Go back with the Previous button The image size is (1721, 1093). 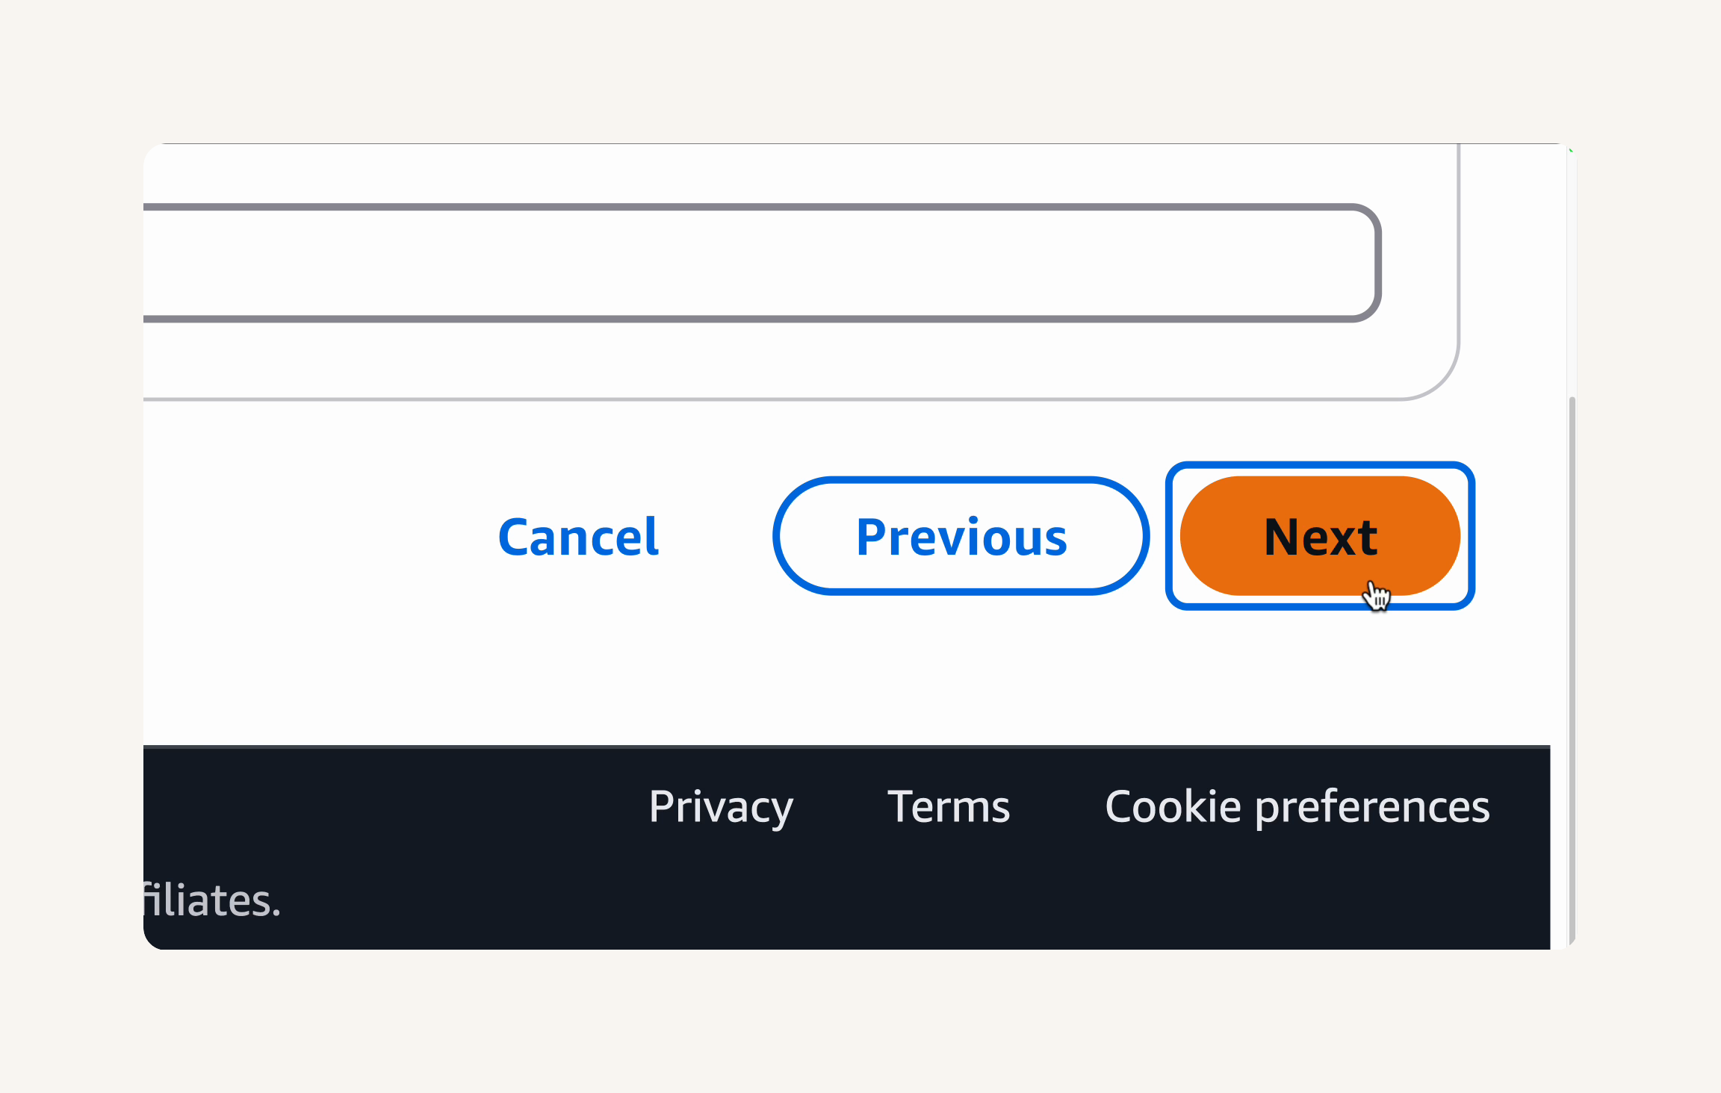point(961,536)
